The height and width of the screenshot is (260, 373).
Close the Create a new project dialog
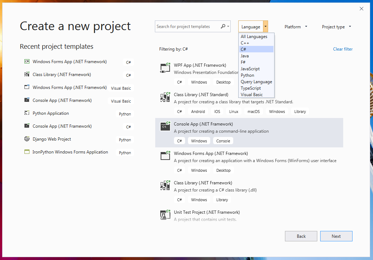[x=362, y=9]
